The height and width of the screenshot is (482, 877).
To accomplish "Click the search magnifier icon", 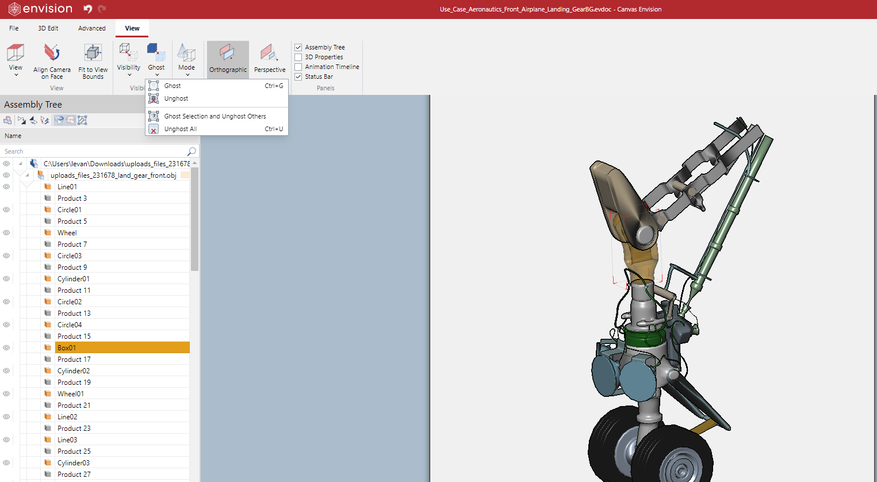I will coord(192,151).
